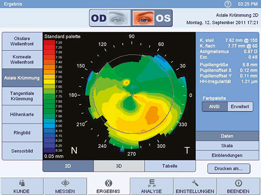Click the HH-Irregularität value 1.21 µm

[x=249, y=82]
